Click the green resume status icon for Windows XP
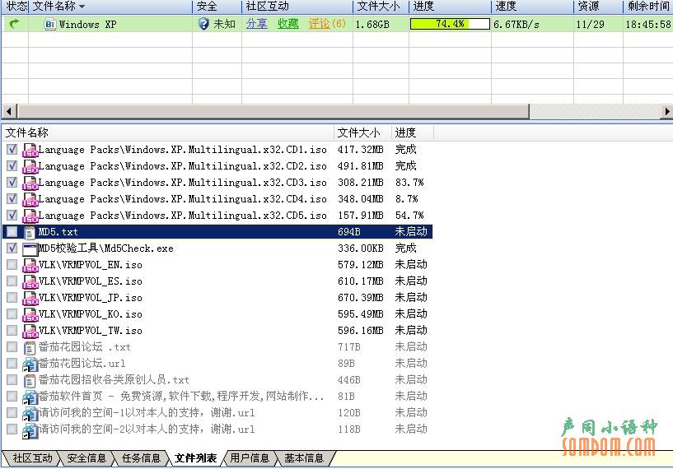The height and width of the screenshot is (469, 673). click(15, 24)
